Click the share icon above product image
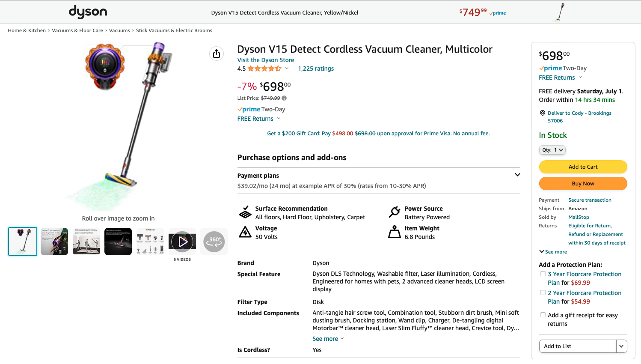The width and height of the screenshot is (641, 364). click(217, 54)
